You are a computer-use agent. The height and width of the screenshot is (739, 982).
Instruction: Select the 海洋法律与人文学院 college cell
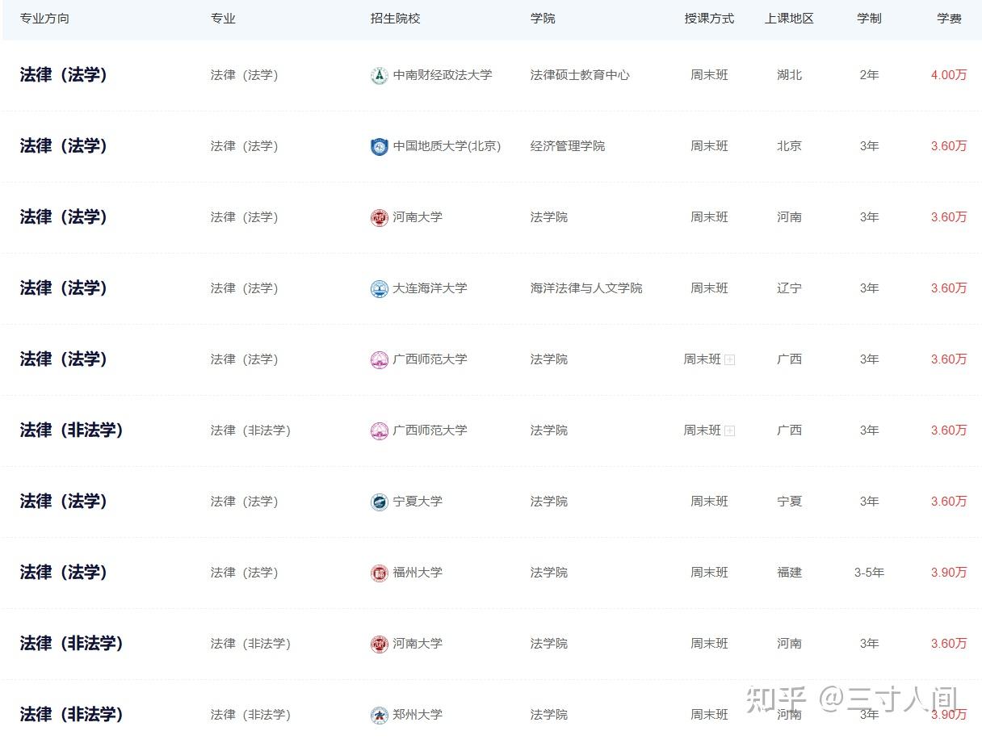point(586,288)
